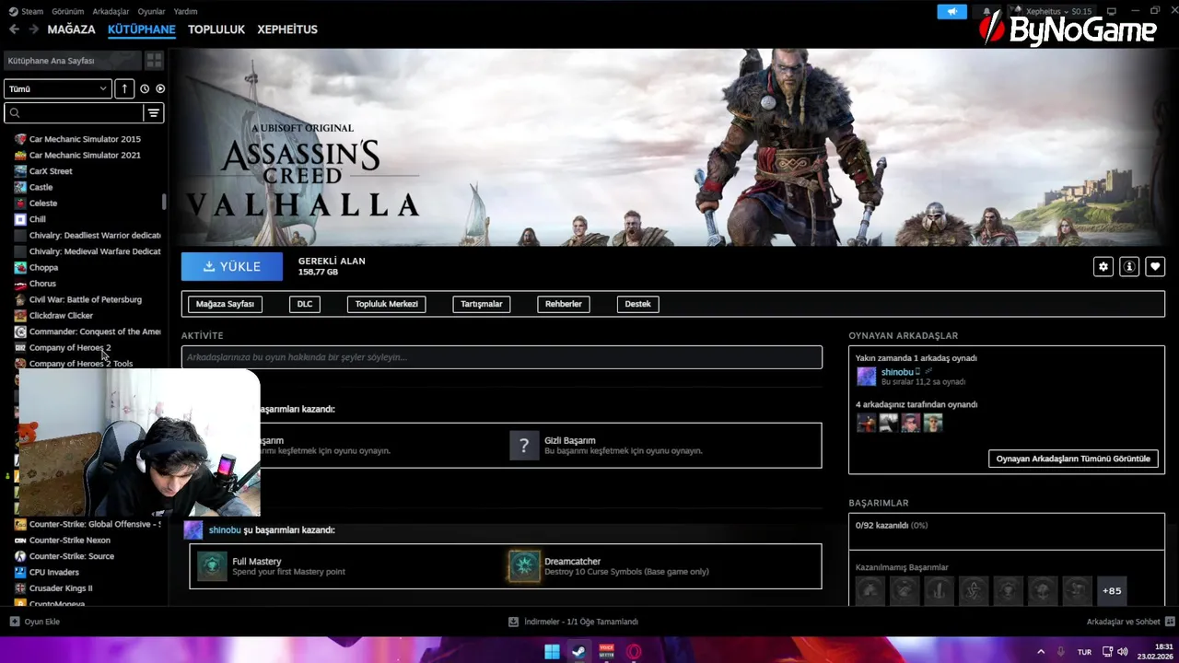Switch library to grid view icon

pyautogui.click(x=154, y=61)
